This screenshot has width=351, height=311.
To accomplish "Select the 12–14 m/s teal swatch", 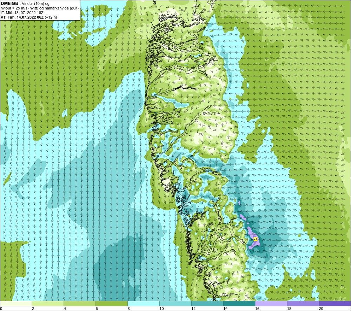I will pyautogui.click(x=207, y=303).
